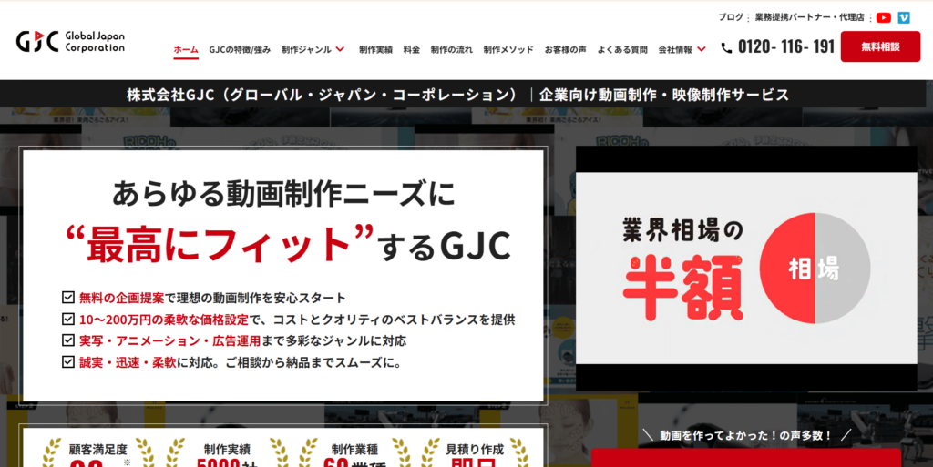Click the banner text 企業向け動画制作・映像制作サービス

664,95
